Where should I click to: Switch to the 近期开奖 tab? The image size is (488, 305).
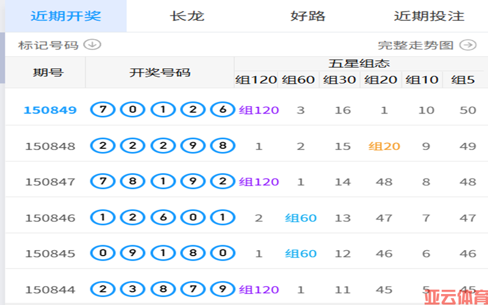(x=66, y=16)
